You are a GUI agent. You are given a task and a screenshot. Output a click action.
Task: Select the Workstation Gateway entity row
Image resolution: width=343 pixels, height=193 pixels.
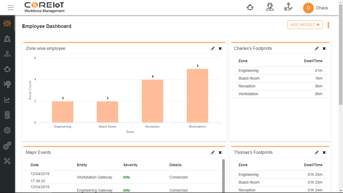123,177
